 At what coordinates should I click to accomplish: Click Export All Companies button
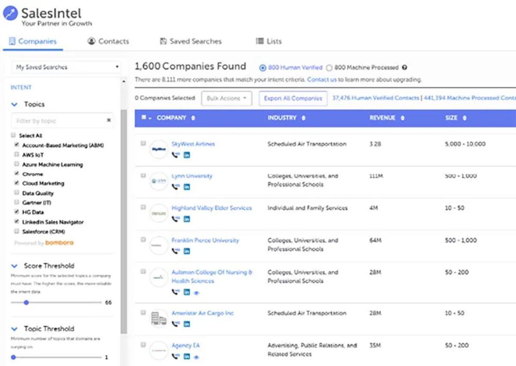[293, 98]
